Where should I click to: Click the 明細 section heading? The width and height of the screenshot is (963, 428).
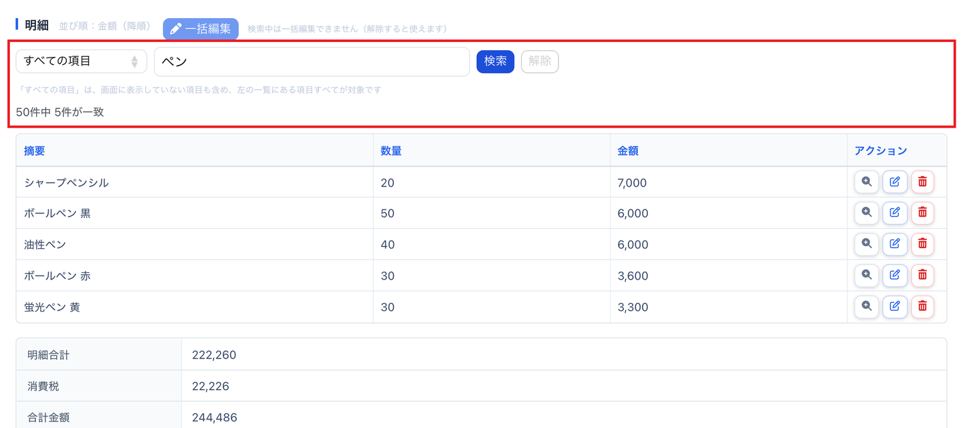(x=37, y=25)
